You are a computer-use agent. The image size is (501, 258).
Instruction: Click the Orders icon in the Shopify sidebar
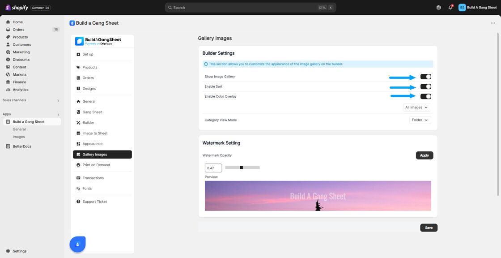pos(8,30)
